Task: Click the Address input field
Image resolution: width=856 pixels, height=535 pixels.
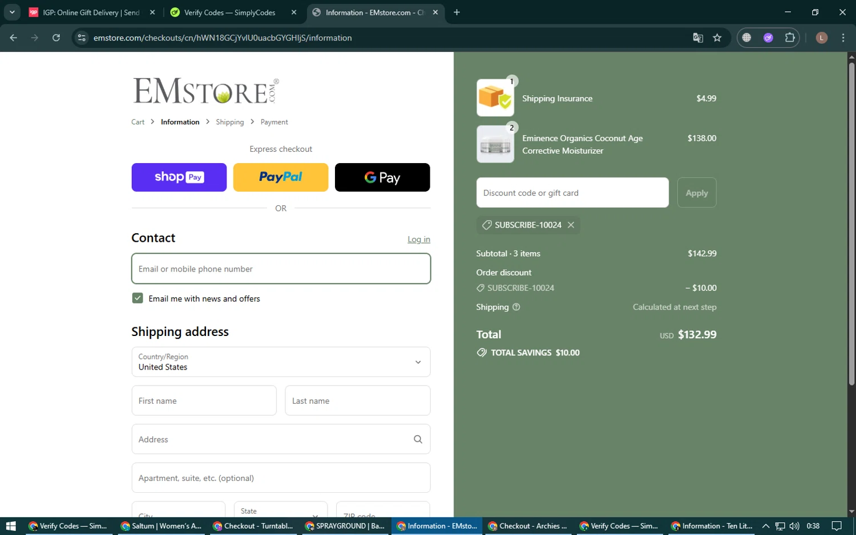Action: click(281, 439)
